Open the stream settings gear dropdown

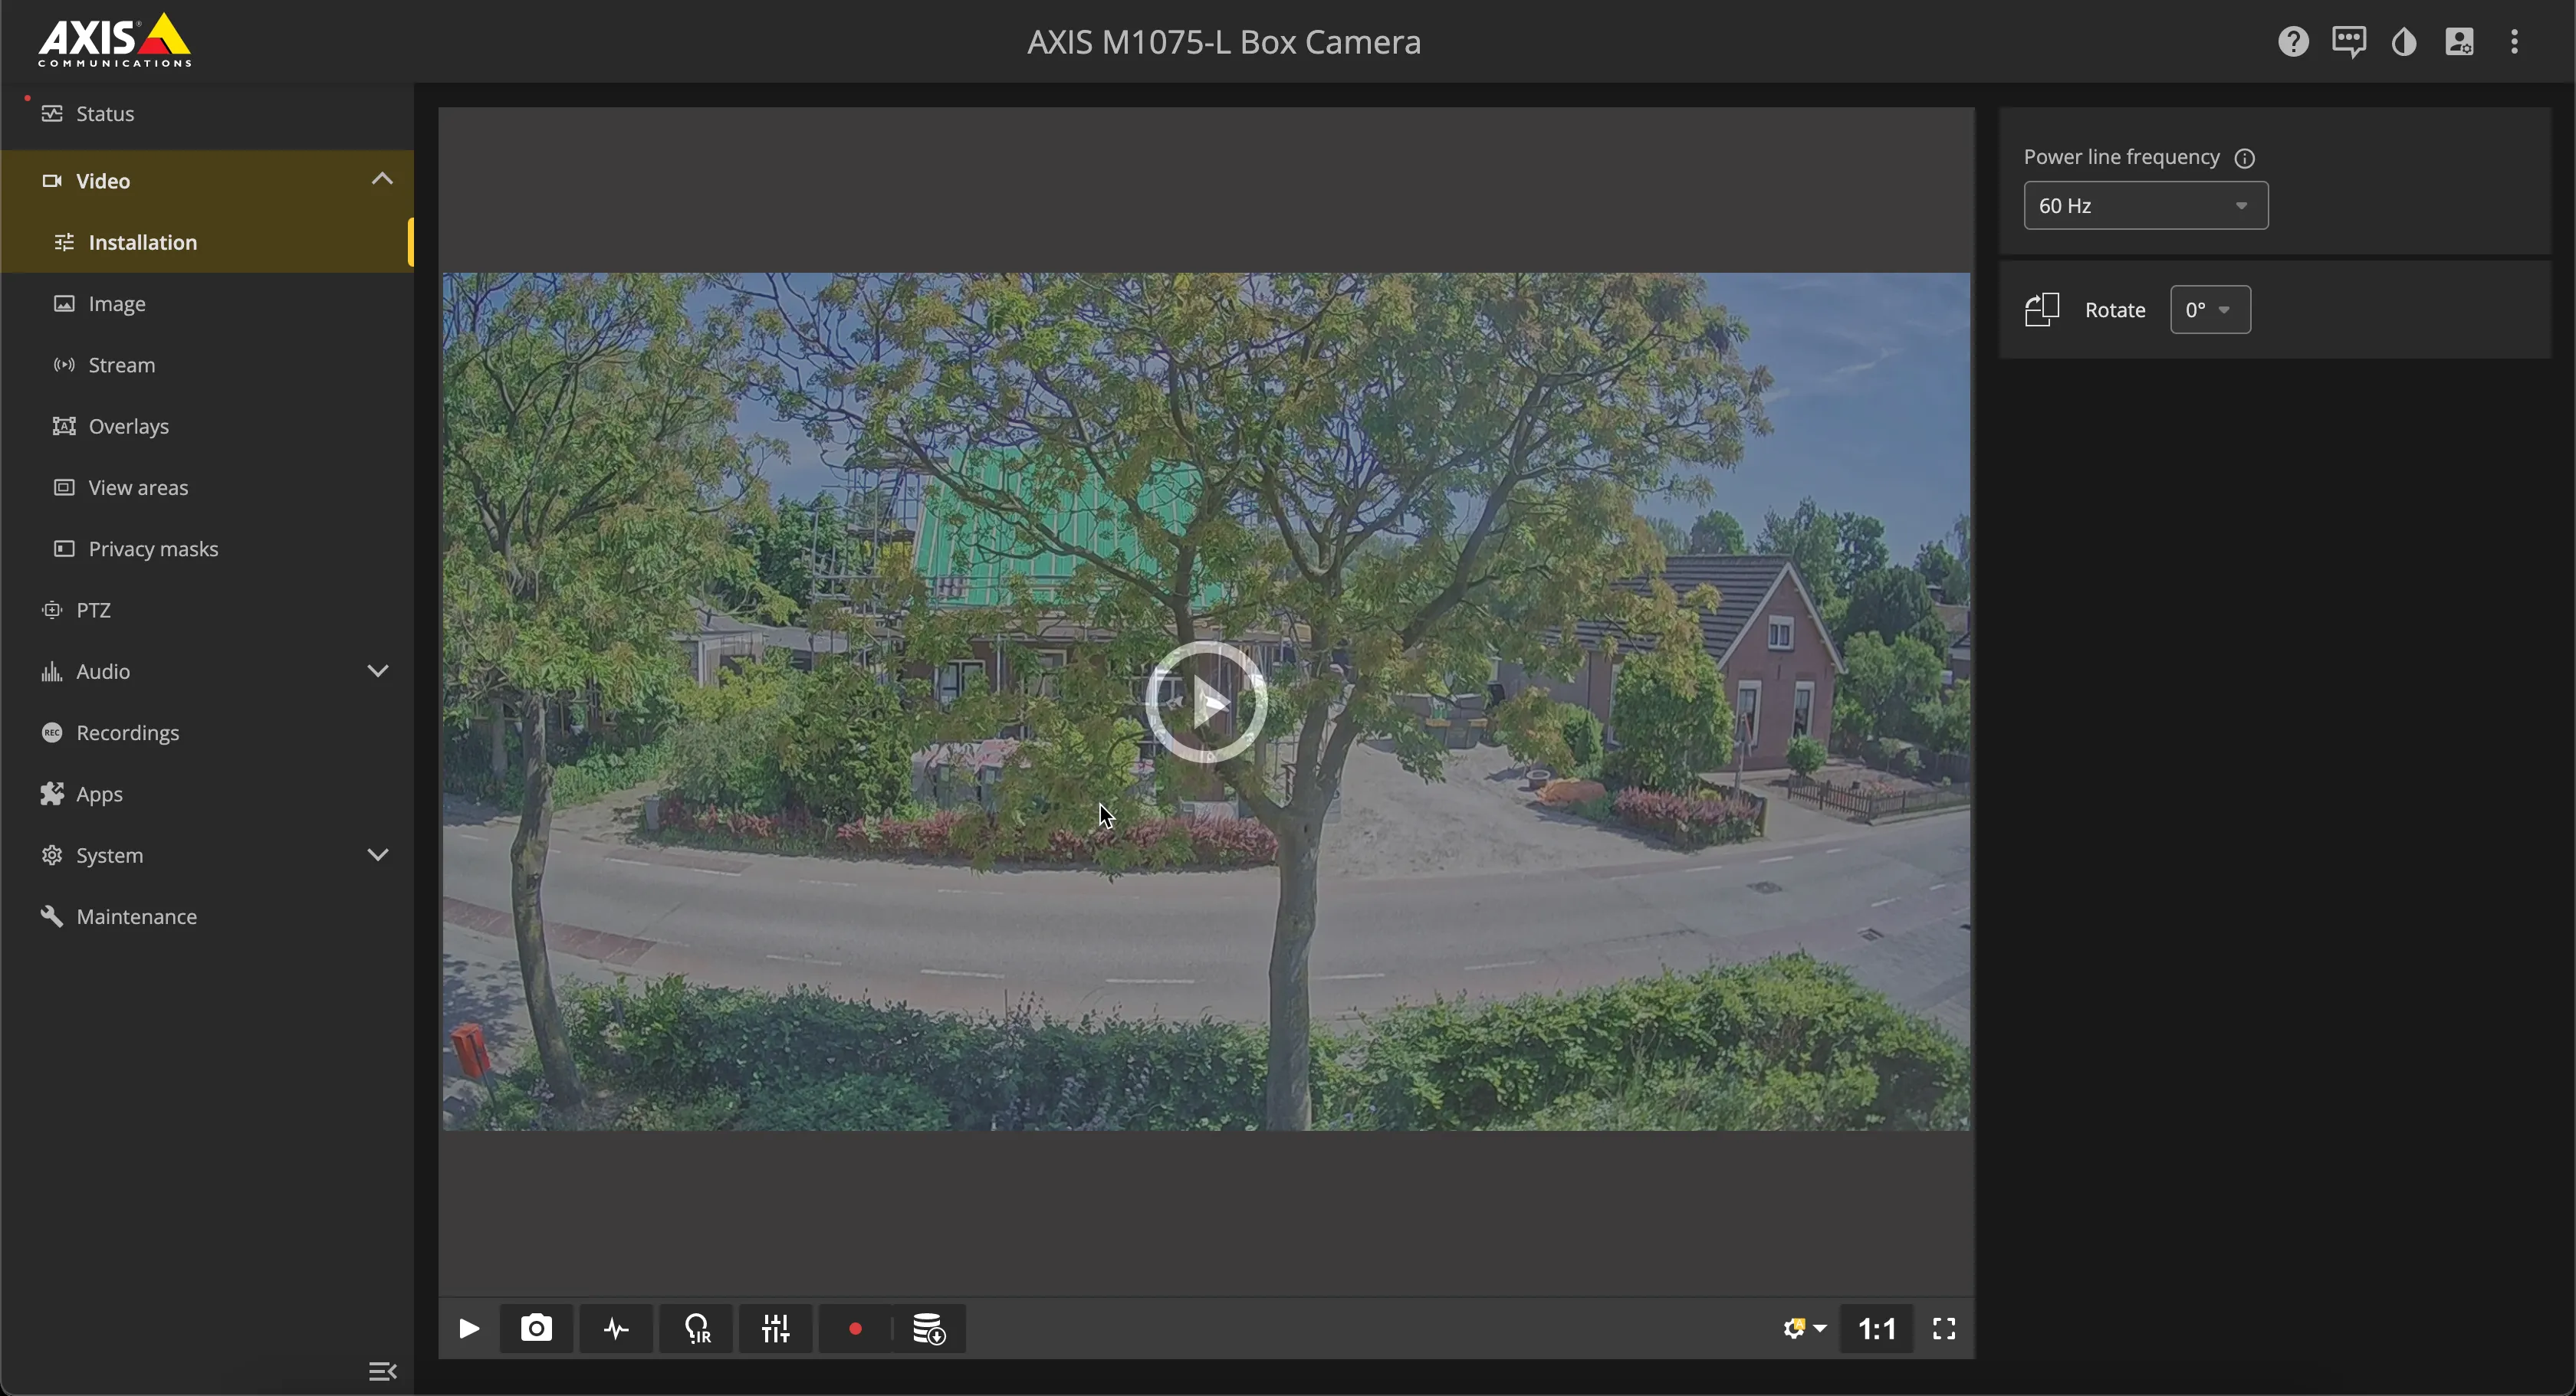coord(1805,1328)
